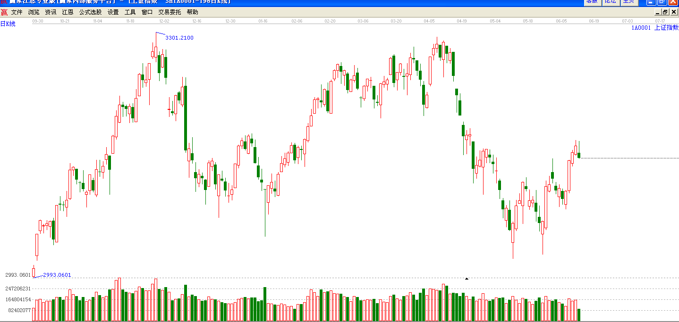Close the inner chart window
Viewport: 679px width, 322px height.
click(673, 12)
